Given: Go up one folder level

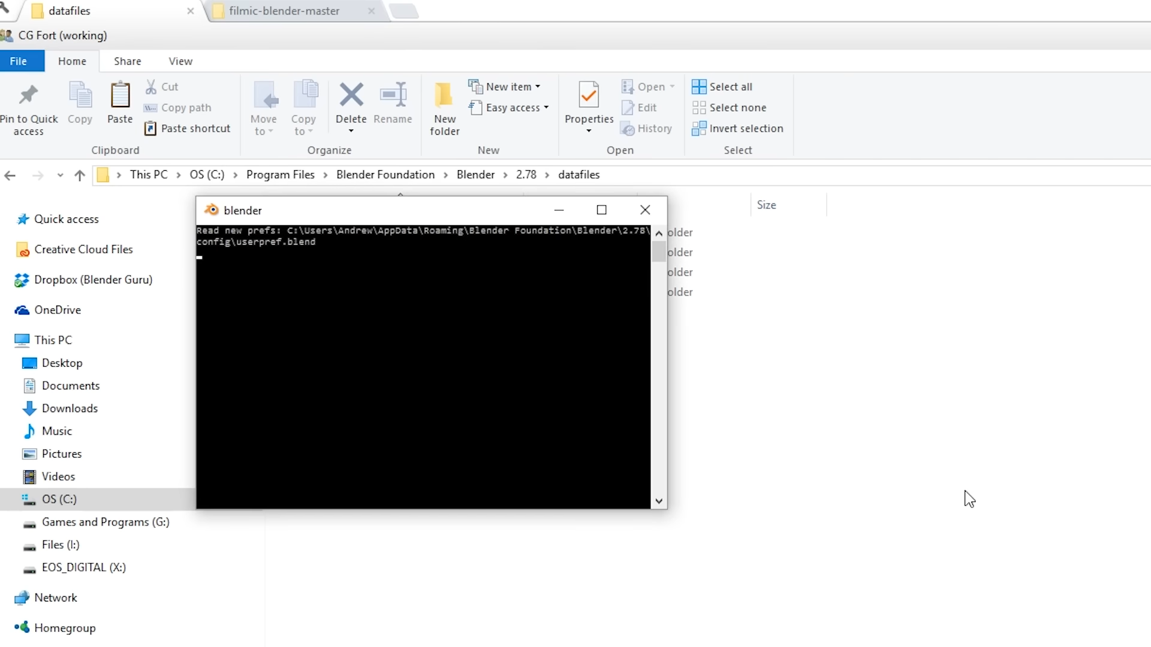Looking at the screenshot, I should [80, 175].
